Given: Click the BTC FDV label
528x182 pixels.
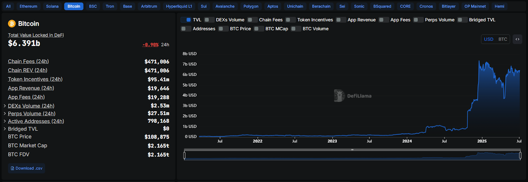Looking at the screenshot, I should (19, 154).
